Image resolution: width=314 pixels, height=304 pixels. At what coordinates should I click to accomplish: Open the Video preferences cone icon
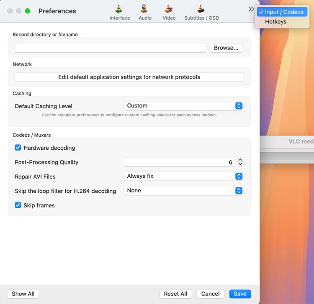pos(169,9)
